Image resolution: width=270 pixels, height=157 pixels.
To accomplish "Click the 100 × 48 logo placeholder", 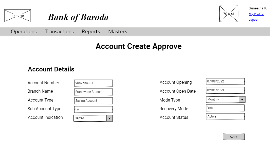I will pos(17,16).
